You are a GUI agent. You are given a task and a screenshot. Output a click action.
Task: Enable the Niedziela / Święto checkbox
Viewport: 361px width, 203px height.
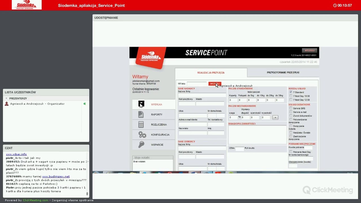(291, 132)
